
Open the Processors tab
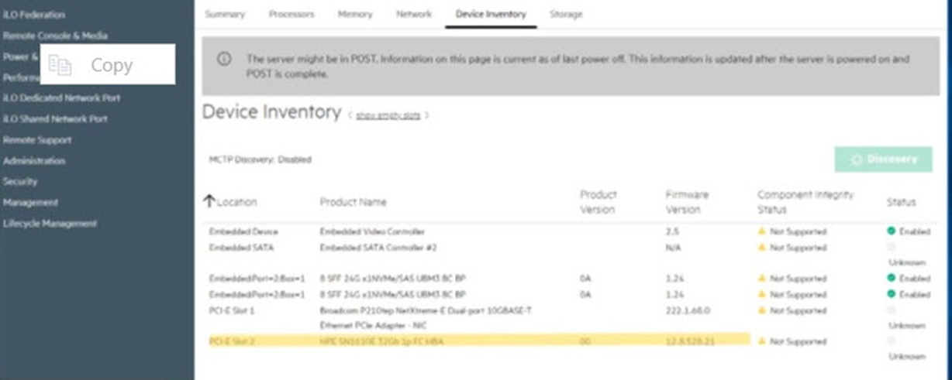(x=291, y=14)
